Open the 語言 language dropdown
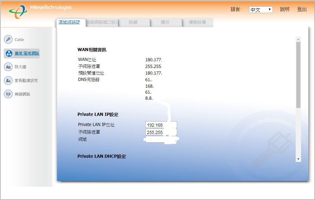 coord(261,10)
